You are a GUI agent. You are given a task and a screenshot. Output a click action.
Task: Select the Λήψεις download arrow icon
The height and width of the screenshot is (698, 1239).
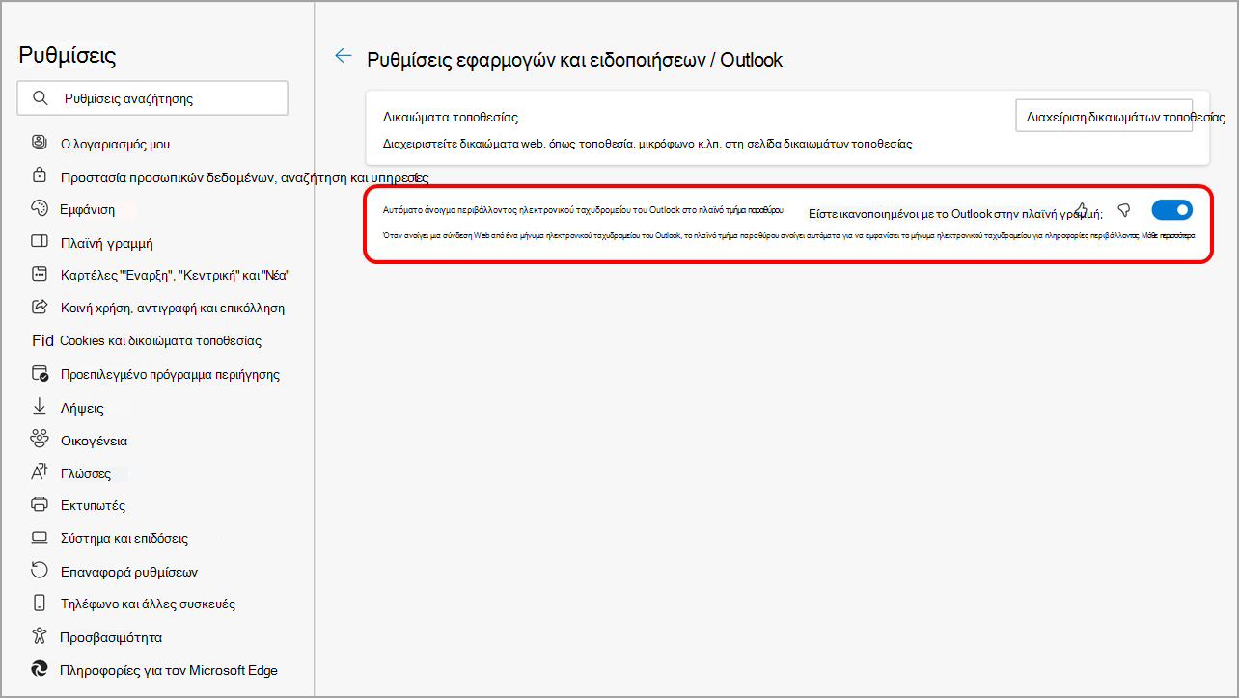pos(40,407)
